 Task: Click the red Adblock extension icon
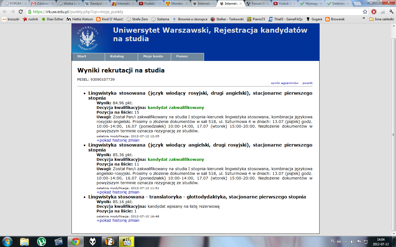[x=374, y=12]
